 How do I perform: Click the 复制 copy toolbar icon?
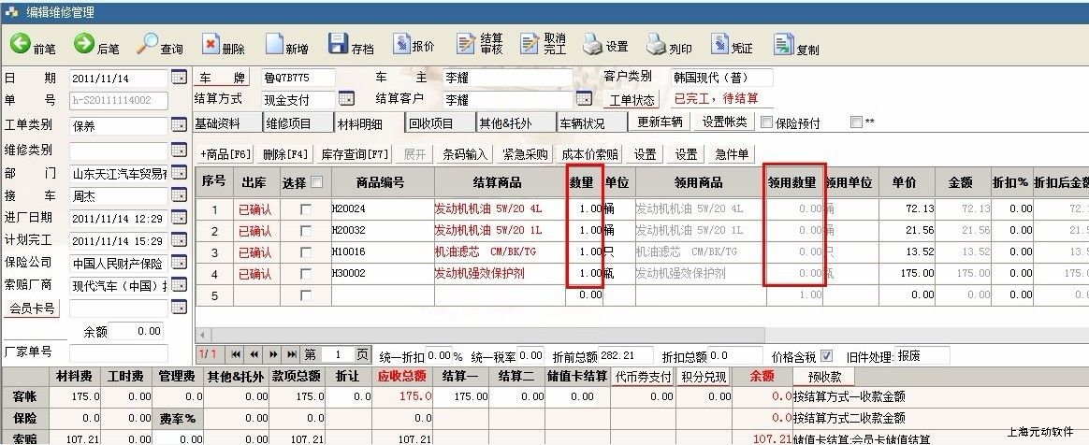click(x=782, y=44)
